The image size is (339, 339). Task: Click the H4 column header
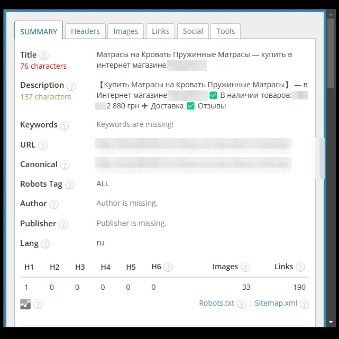tap(105, 267)
